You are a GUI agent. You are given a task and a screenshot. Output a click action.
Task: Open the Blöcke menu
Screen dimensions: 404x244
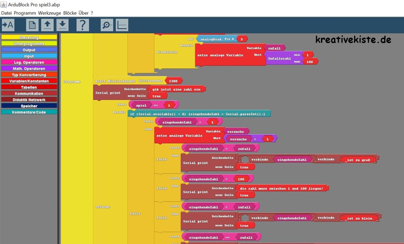click(69, 13)
